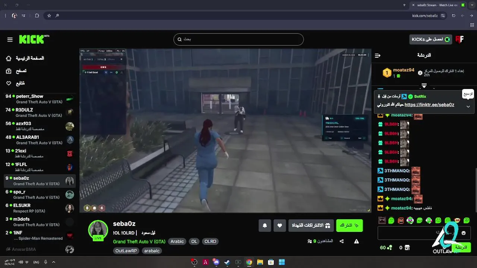Viewport: 477px width, 268px height.
Task: Open 1FLFL channel in sidebar
Action: click(40, 167)
